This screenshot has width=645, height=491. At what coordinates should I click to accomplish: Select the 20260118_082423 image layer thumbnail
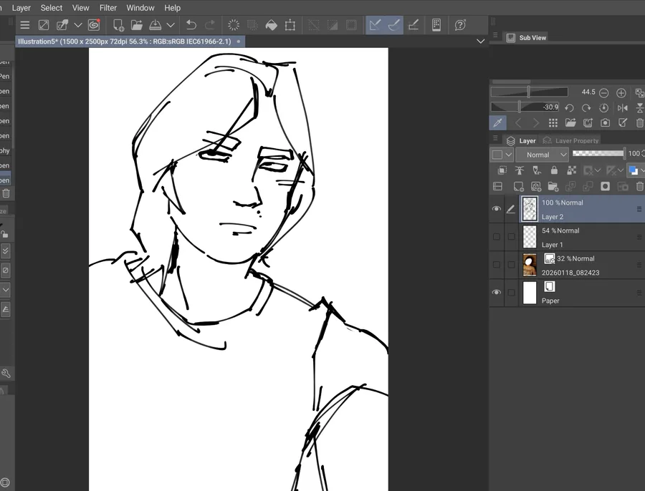[x=530, y=265]
